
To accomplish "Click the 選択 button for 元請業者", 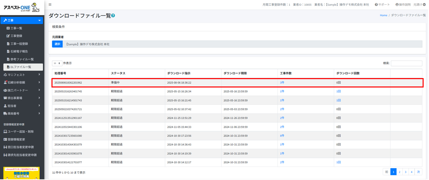I will (x=57, y=44).
